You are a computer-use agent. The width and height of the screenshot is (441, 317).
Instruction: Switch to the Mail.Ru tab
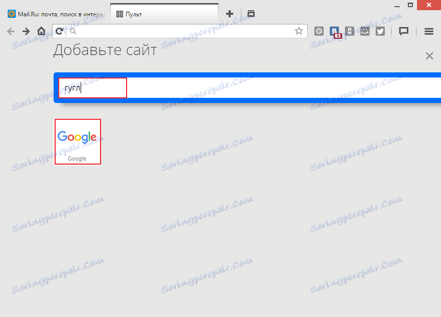(56, 14)
